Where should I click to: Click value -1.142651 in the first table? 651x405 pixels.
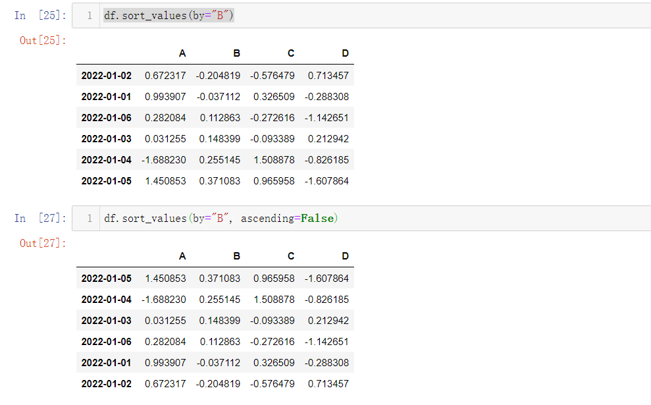pyautogui.click(x=326, y=118)
